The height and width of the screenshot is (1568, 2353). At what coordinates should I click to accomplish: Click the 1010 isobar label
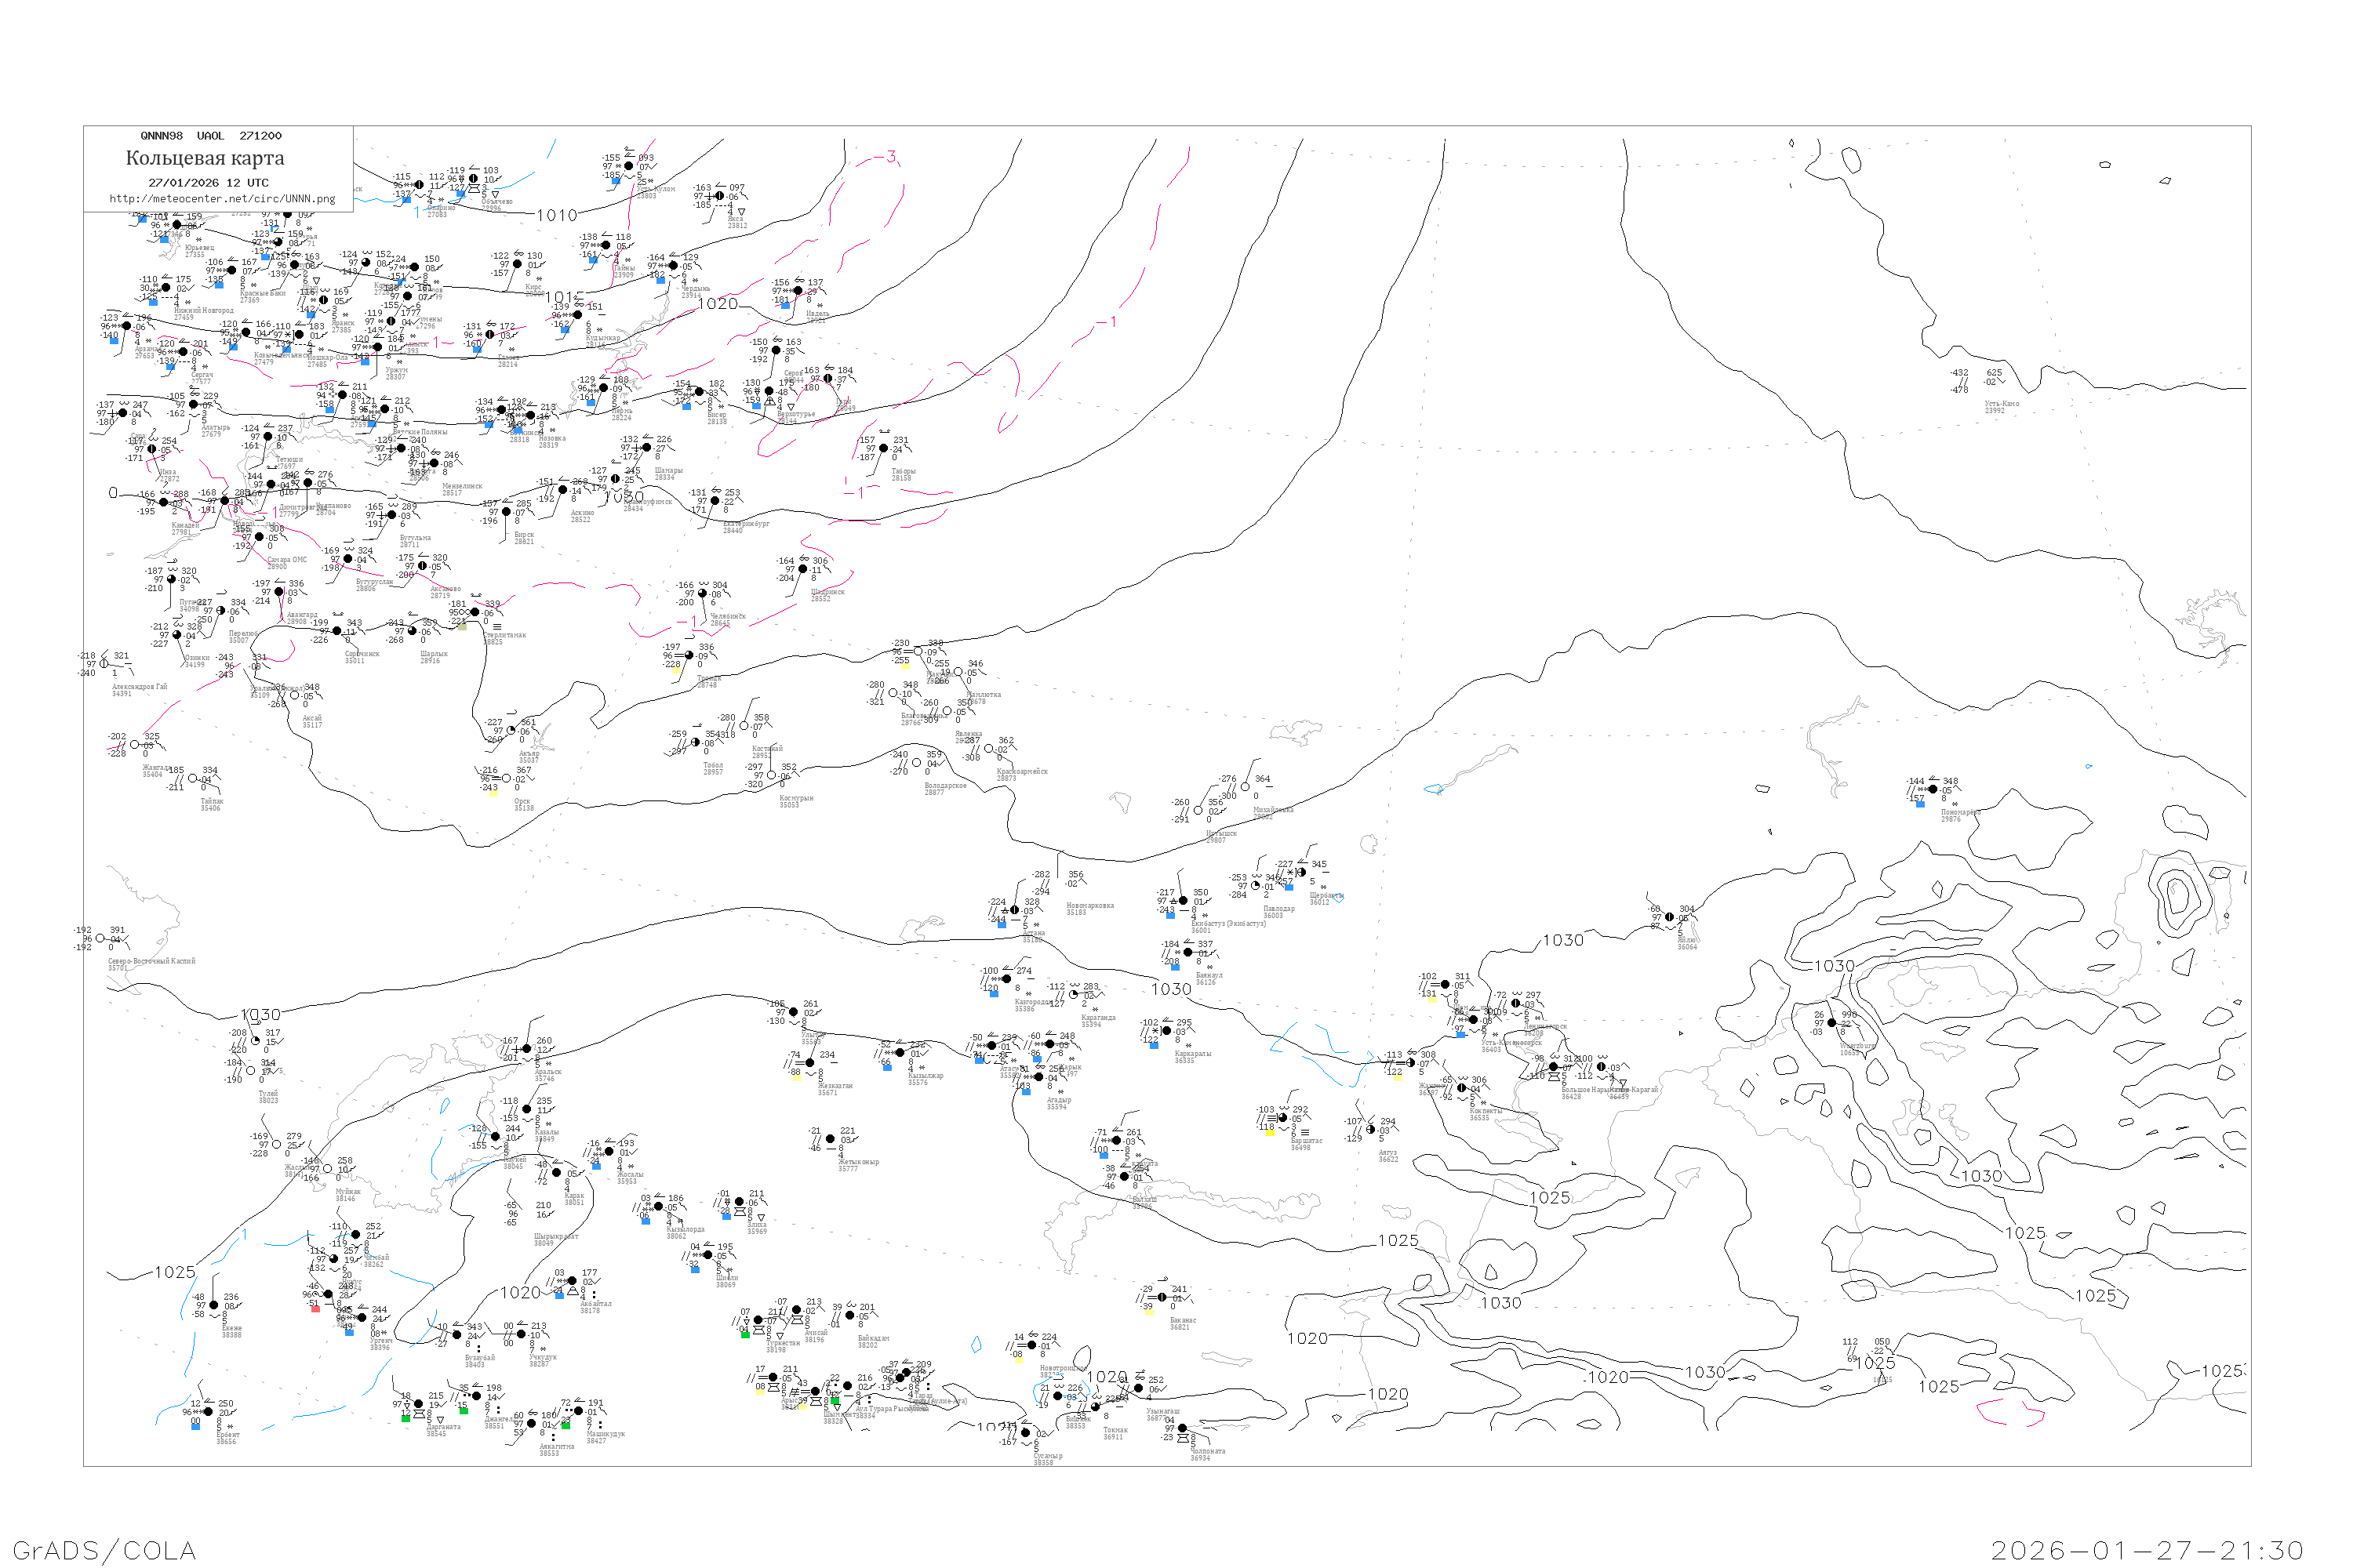557,215
